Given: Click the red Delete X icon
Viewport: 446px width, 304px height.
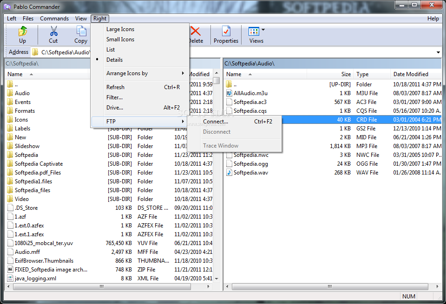Looking at the screenshot, I should point(195,31).
